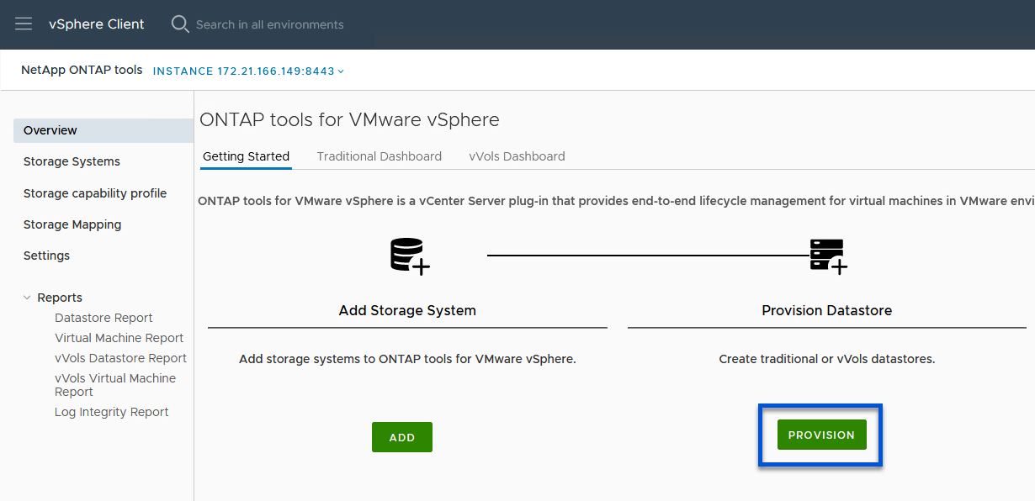Type in the Search in all environments field

click(x=269, y=24)
